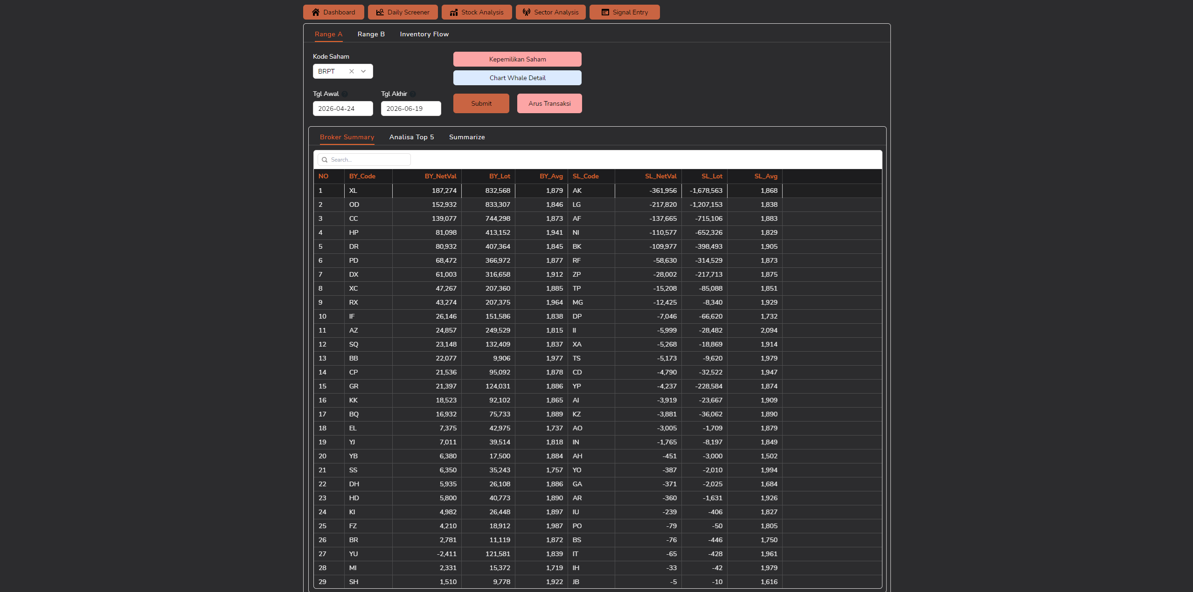Click the Submit button
The image size is (1193, 592).
click(481, 103)
